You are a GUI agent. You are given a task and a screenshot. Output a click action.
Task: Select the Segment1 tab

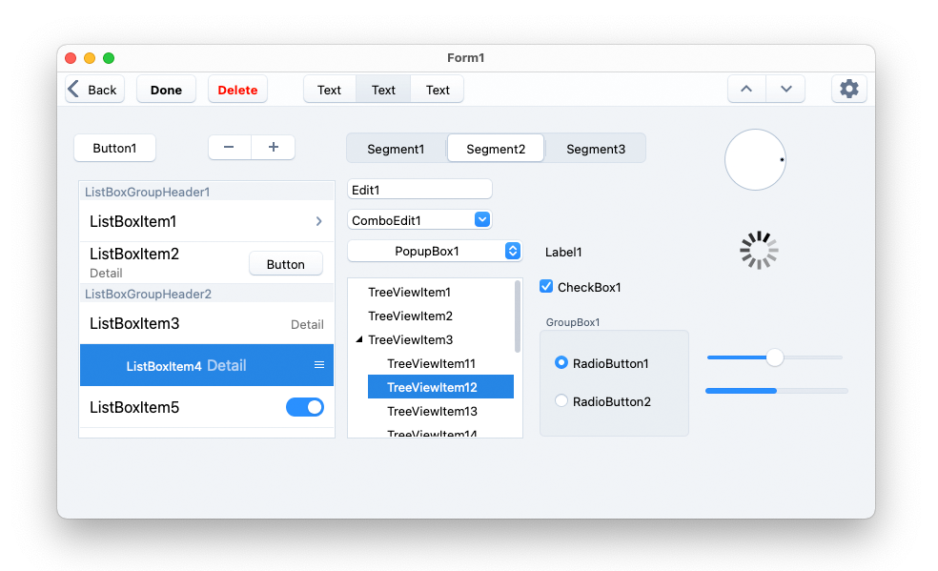(396, 149)
